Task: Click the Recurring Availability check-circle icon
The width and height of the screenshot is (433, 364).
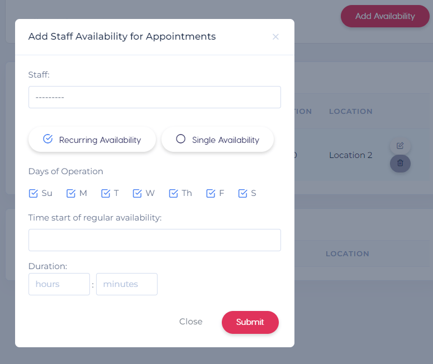Action: [x=48, y=138]
